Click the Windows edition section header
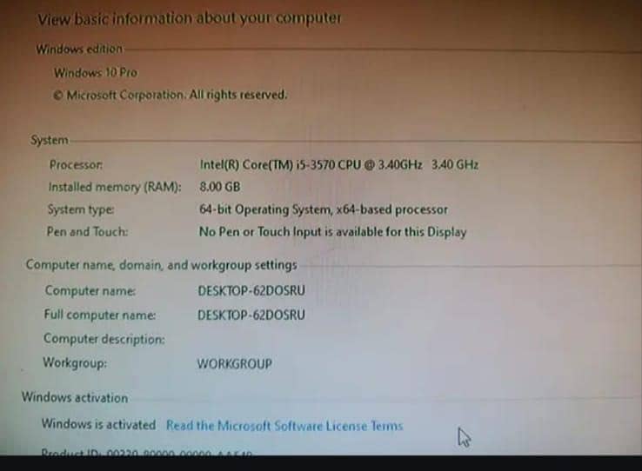Viewport: 642px width, 471px height. pos(79,49)
